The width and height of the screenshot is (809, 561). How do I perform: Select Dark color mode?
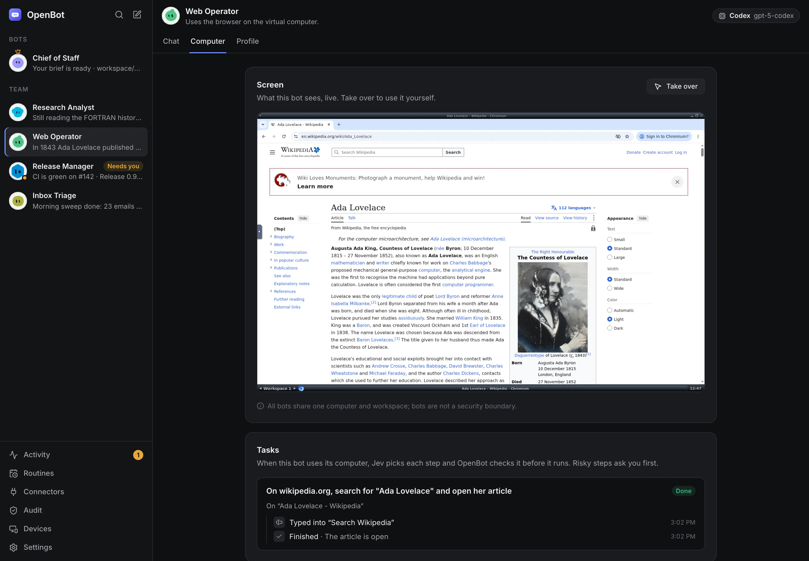click(x=609, y=328)
